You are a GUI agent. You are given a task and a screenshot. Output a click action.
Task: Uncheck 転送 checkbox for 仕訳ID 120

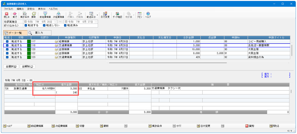7,49
